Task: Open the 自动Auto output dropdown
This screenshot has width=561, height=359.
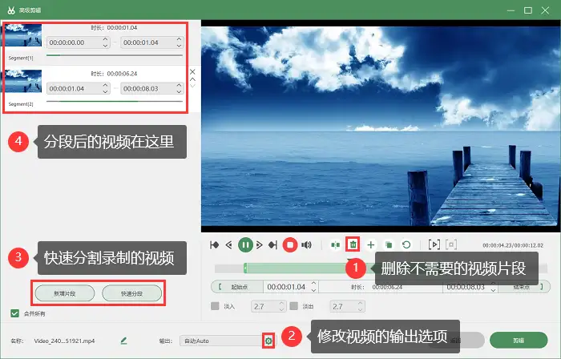Action: pyautogui.click(x=222, y=341)
